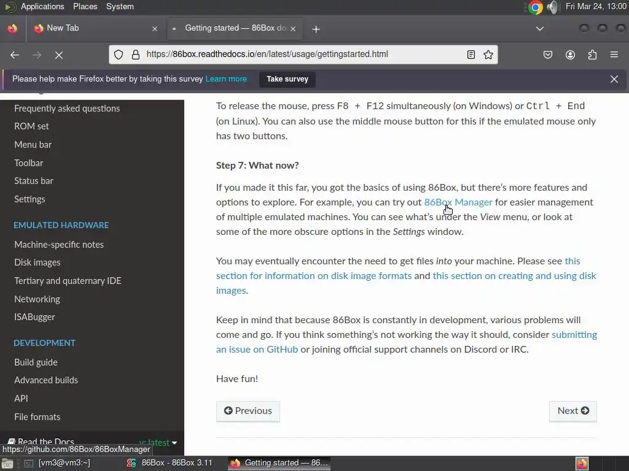
Task: Open the Applications menu
Action: (x=42, y=6)
